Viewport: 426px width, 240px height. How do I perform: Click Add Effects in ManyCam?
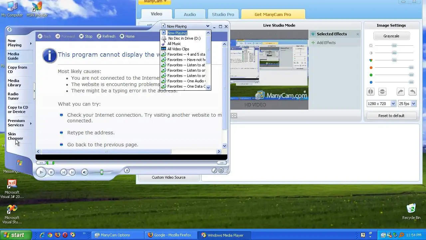(x=323, y=43)
